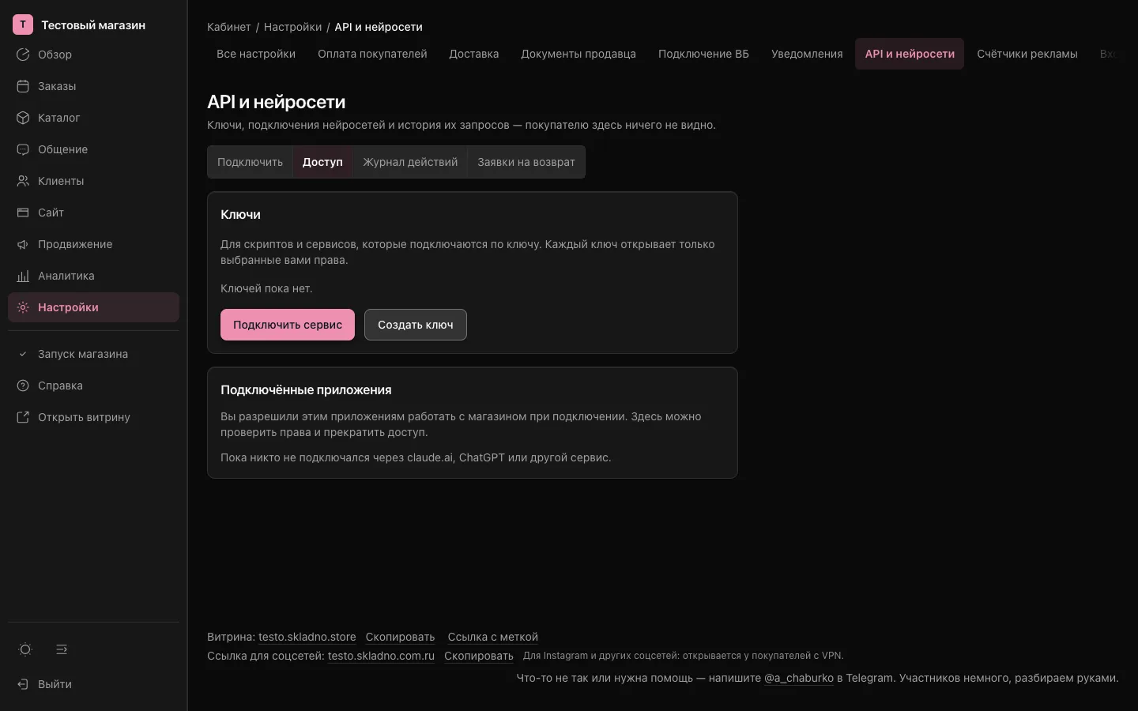This screenshot has width=1138, height=711.
Task: Go to the Подключение ВБ tab
Action: [703, 54]
